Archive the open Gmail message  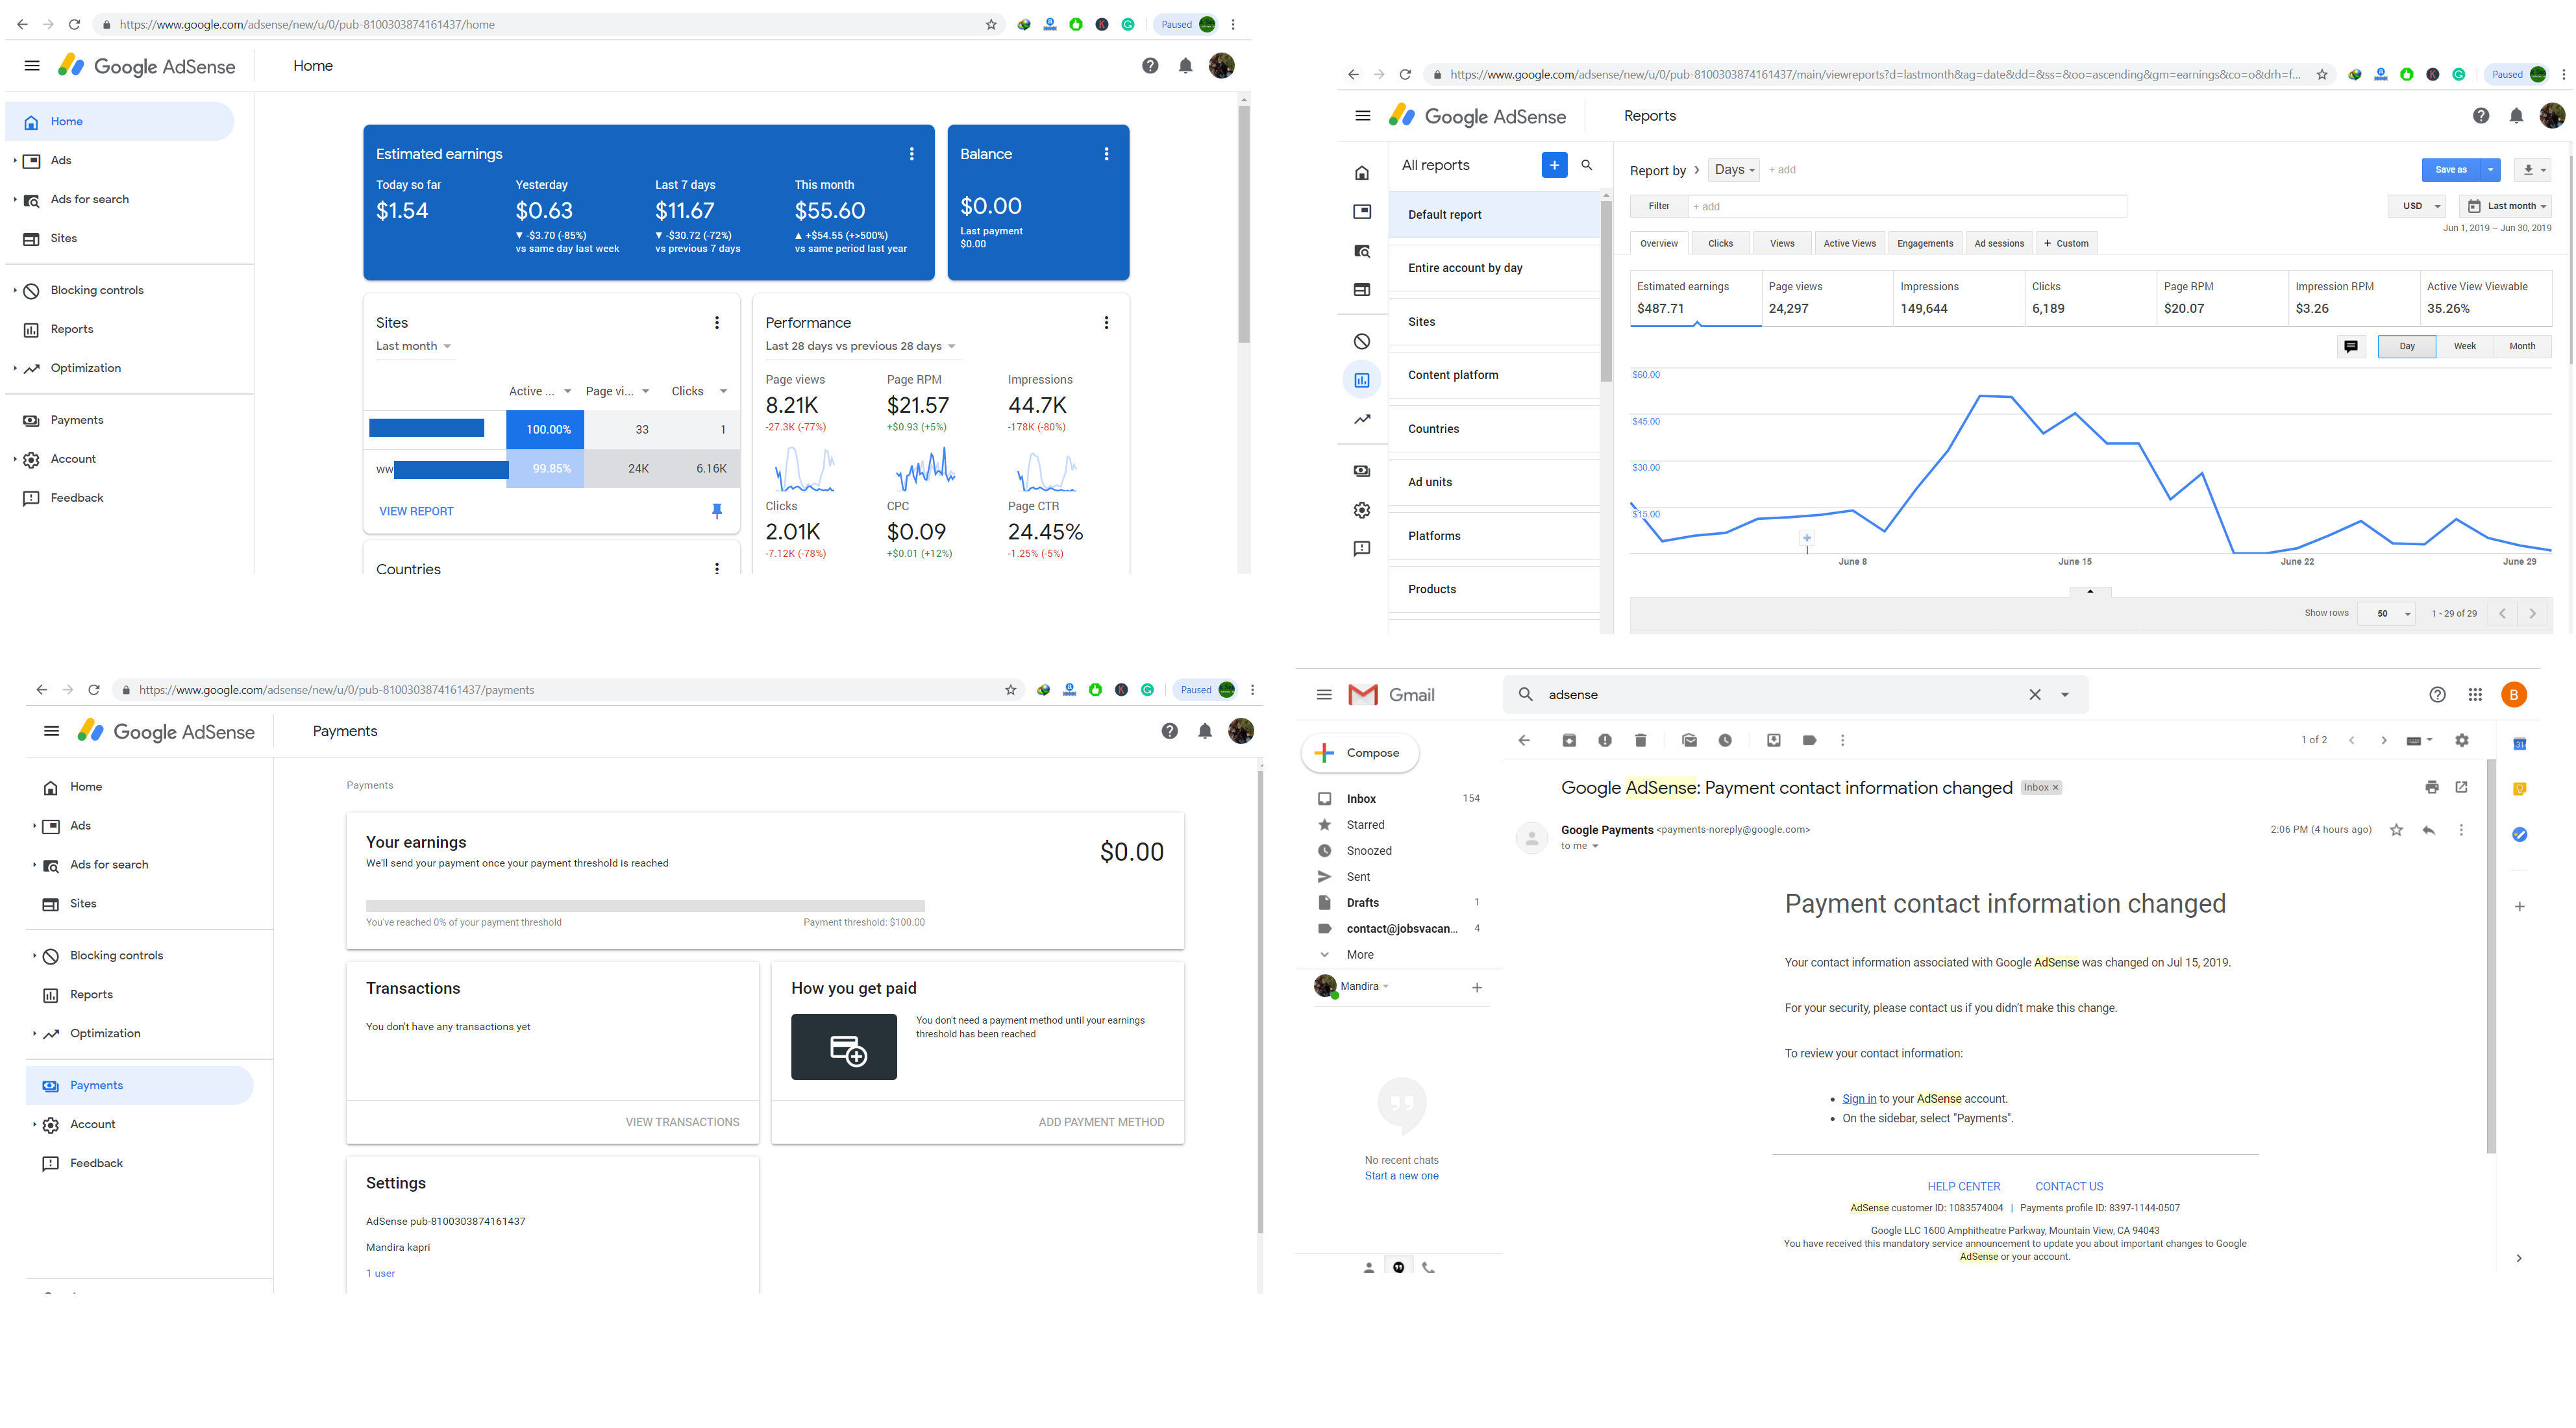point(1569,740)
